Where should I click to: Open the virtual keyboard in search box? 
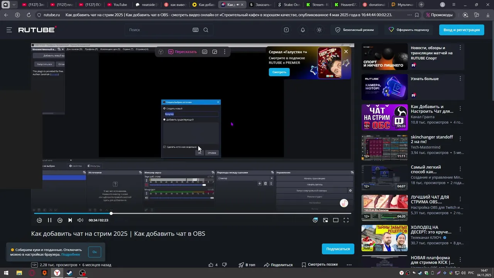196,30
